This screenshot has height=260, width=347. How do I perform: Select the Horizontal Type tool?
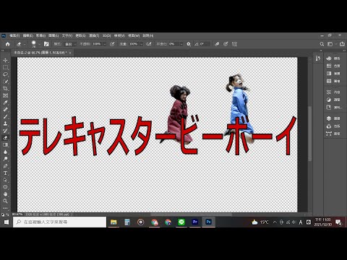pyautogui.click(x=5, y=173)
